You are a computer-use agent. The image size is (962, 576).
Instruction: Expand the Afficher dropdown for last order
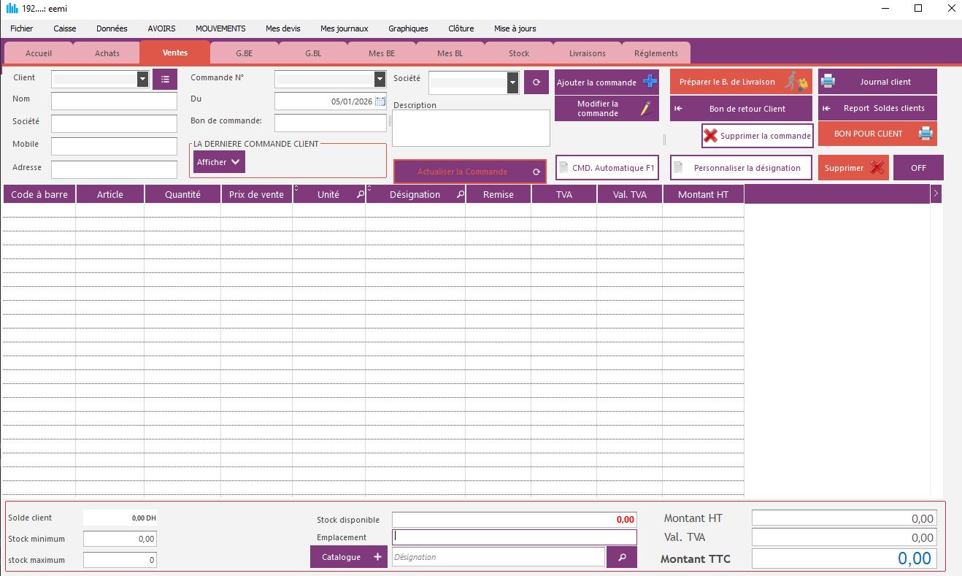pyautogui.click(x=235, y=162)
